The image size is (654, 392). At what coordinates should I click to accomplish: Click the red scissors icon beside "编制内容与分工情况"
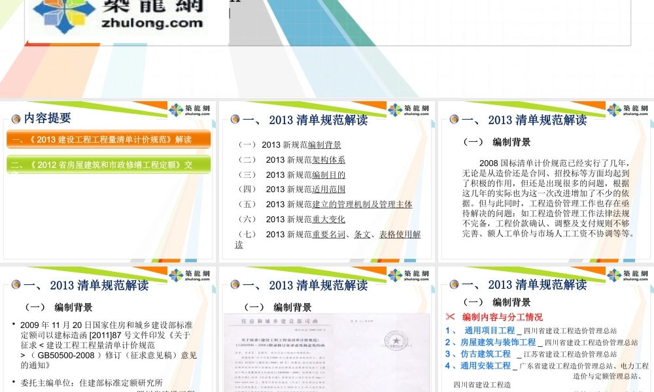451,317
